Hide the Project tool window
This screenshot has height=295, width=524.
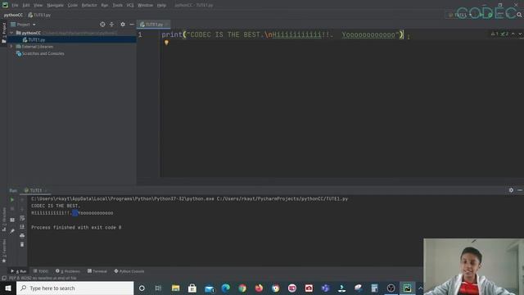pos(132,25)
